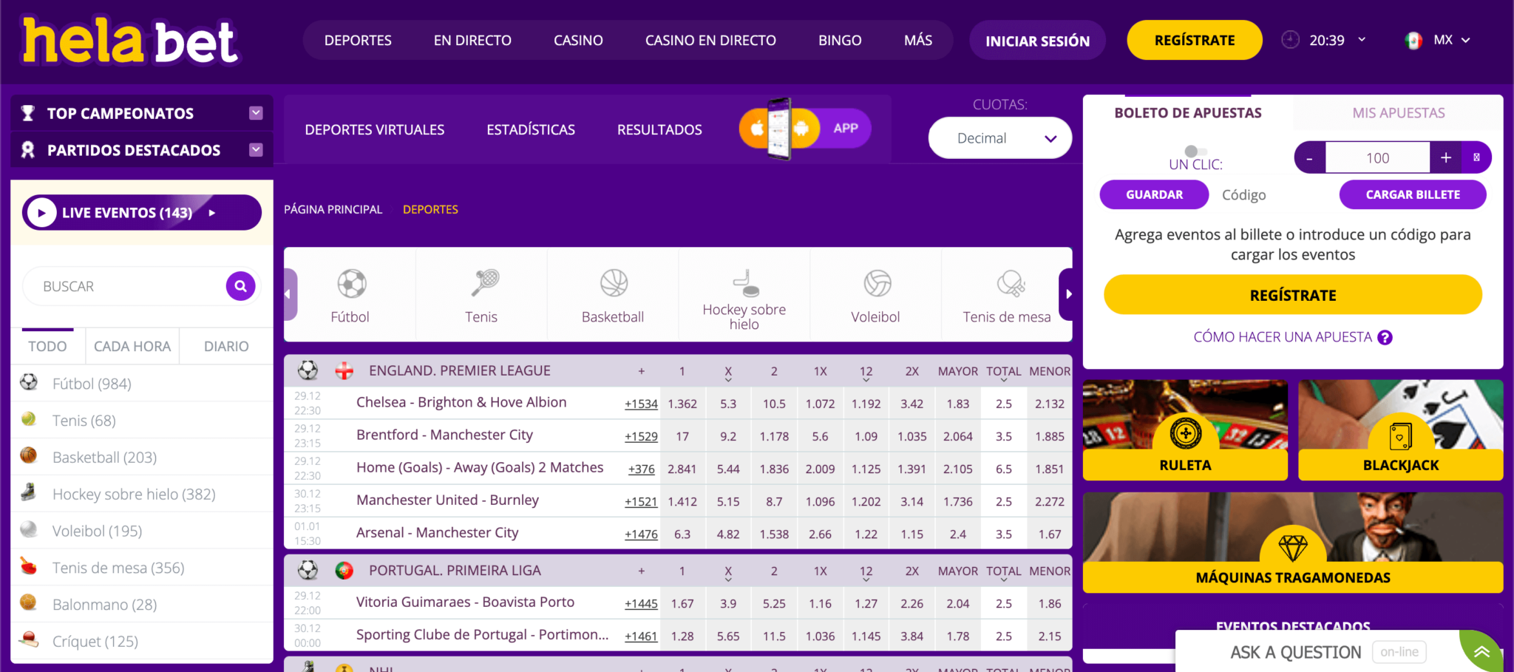Open Estadísticas link
Viewport: 1514px width, 672px height.
531,129
